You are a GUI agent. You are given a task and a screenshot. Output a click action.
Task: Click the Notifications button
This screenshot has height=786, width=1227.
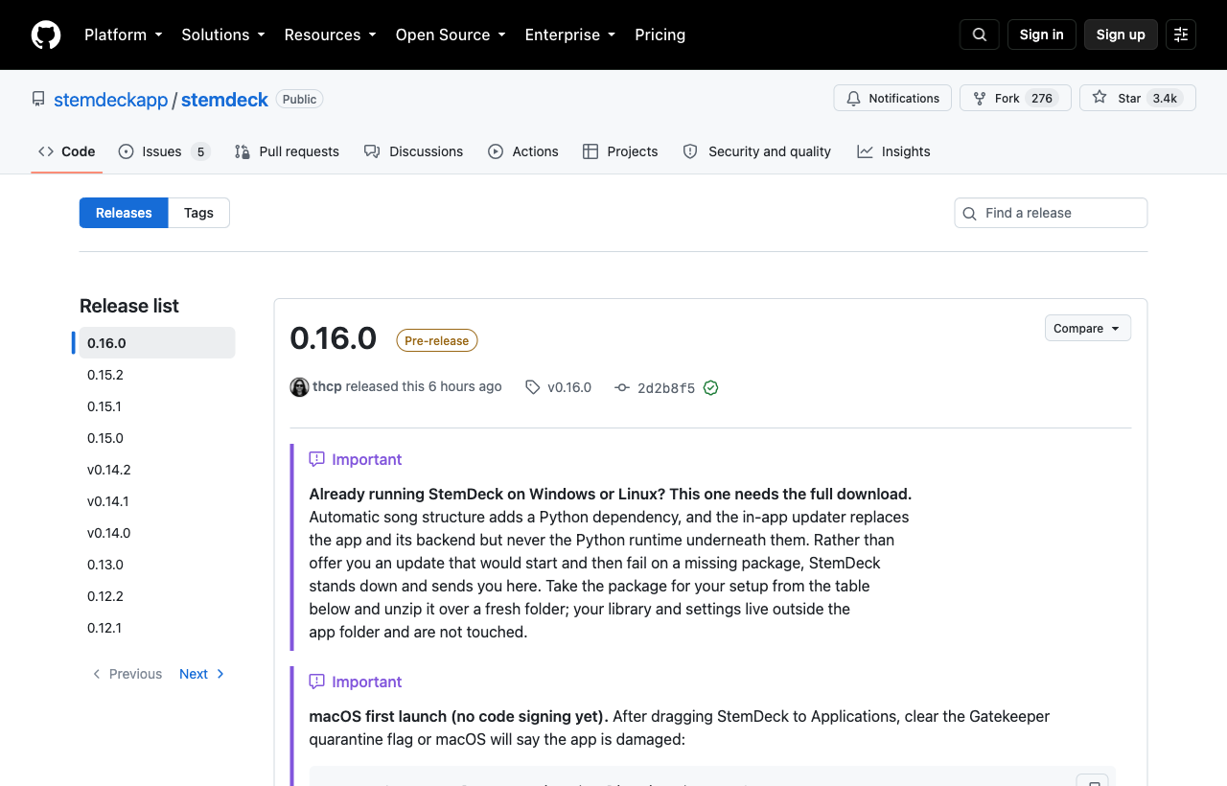(892, 98)
